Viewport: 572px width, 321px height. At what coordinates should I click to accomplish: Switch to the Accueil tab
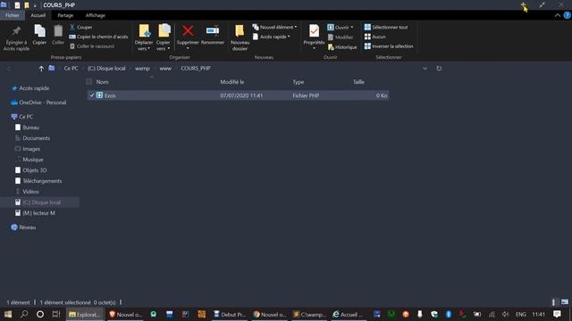38,15
